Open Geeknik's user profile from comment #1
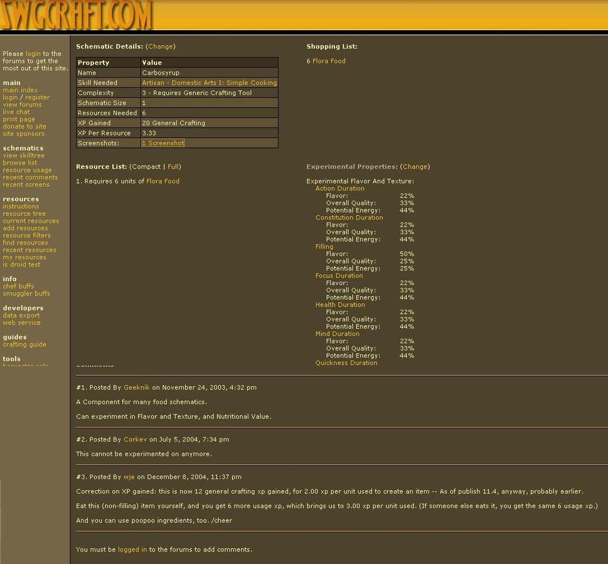Image resolution: width=608 pixels, height=564 pixels. [137, 388]
